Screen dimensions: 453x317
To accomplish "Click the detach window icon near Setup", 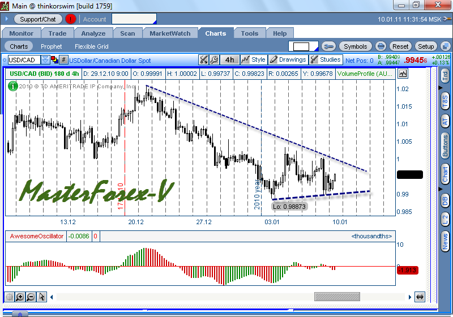I will pyautogui.click(x=446, y=46).
